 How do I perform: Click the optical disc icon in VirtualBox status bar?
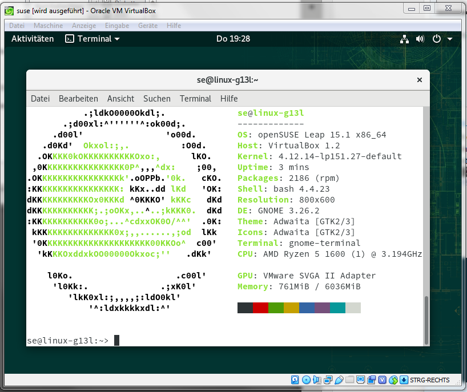point(306,380)
